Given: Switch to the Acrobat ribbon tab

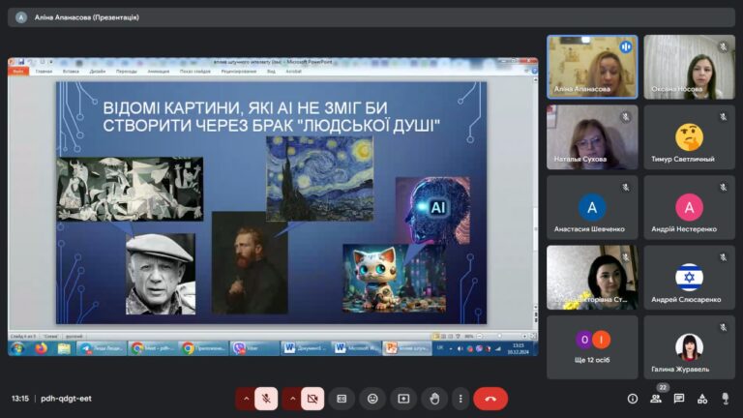Looking at the screenshot, I should (x=293, y=71).
